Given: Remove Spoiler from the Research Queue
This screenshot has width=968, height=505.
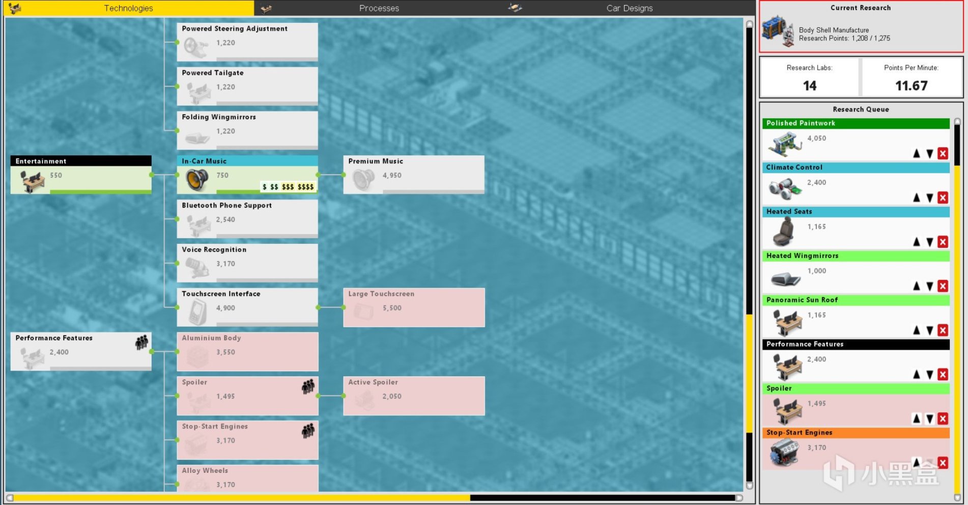Looking at the screenshot, I should tap(943, 419).
